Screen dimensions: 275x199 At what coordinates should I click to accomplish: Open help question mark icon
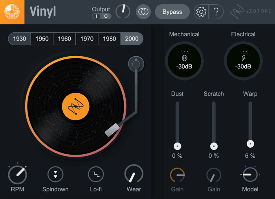pos(216,12)
